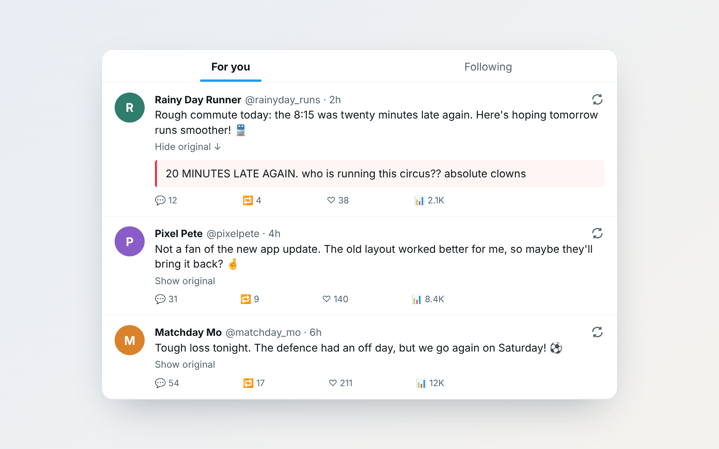
Task: Click the @pixelpete handle
Action: click(233, 233)
